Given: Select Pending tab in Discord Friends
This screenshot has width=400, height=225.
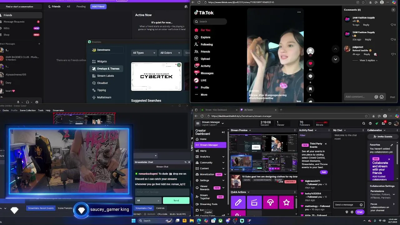Looking at the screenshot, I should pyautogui.click(x=81, y=7).
